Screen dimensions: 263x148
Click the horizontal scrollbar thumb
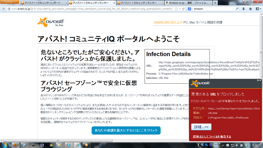click(x=58, y=141)
